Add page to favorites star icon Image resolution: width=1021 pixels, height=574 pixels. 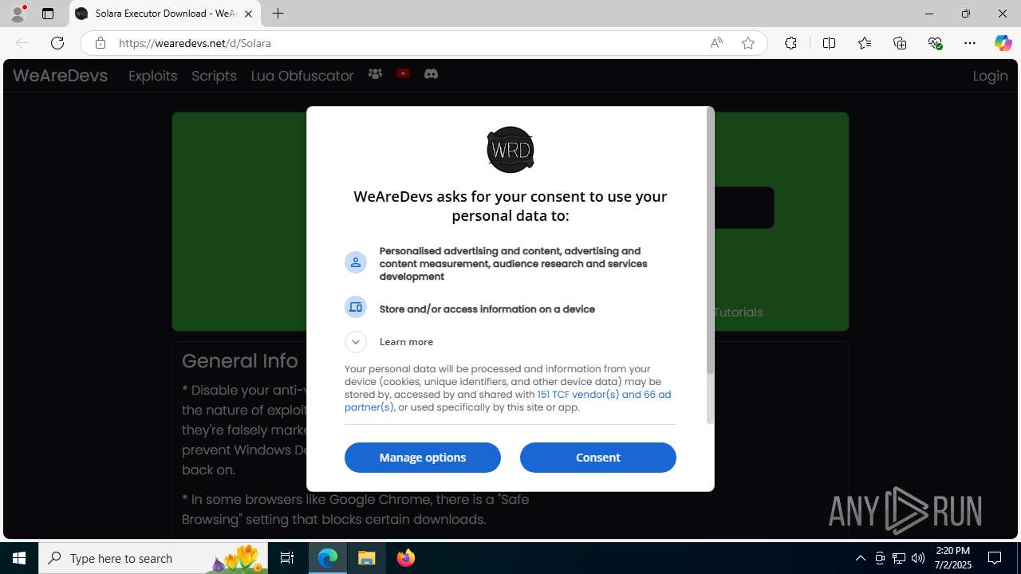(748, 43)
